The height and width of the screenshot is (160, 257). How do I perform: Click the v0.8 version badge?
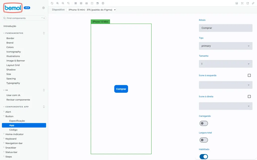tap(27, 8)
